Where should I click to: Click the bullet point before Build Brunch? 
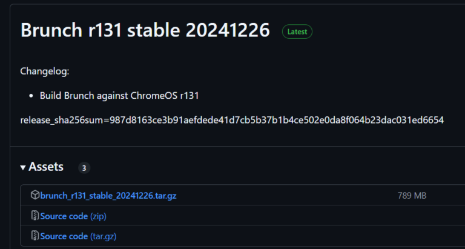coord(31,96)
